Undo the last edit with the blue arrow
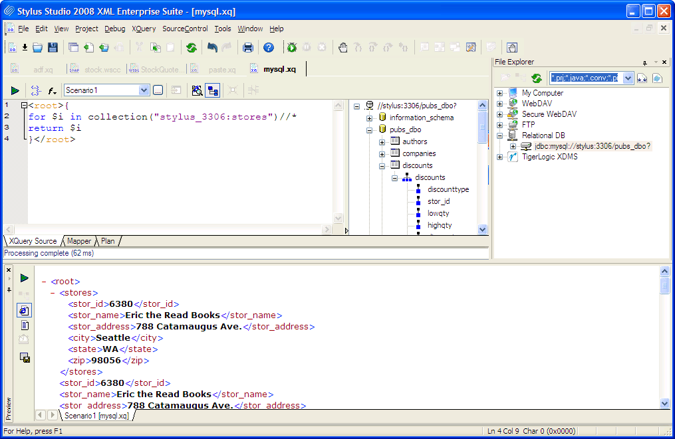The height and width of the screenshot is (439, 675). (x=212, y=47)
